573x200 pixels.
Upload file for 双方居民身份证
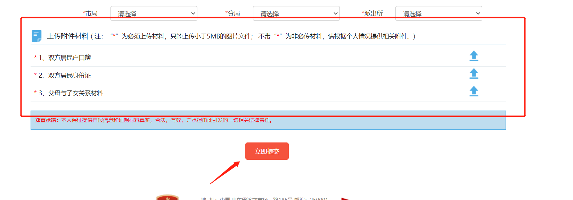474,74
